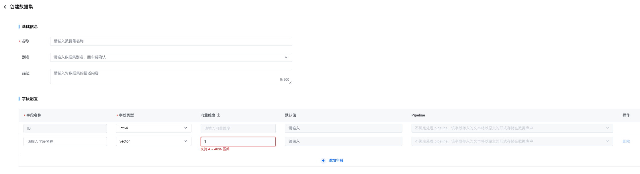Screen dimensions: 640x174
Task: Click the plus icon for 添加字段
Action: tap(323, 161)
